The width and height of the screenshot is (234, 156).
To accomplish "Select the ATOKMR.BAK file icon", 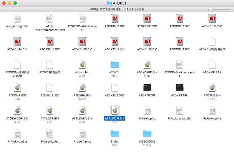I will pos(212,64).
